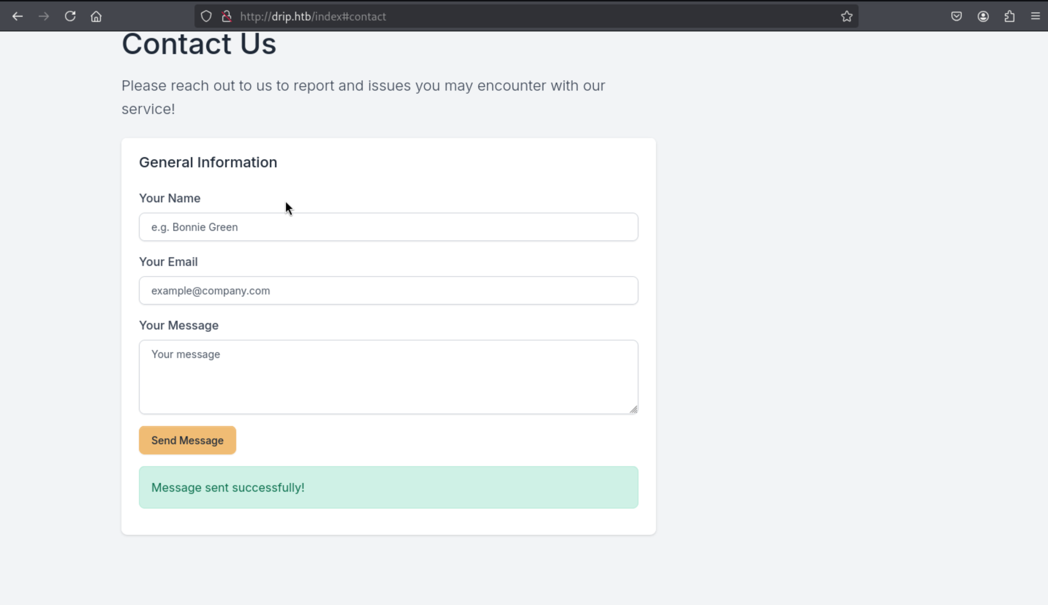Open the tracking protection shield panel

[206, 16]
